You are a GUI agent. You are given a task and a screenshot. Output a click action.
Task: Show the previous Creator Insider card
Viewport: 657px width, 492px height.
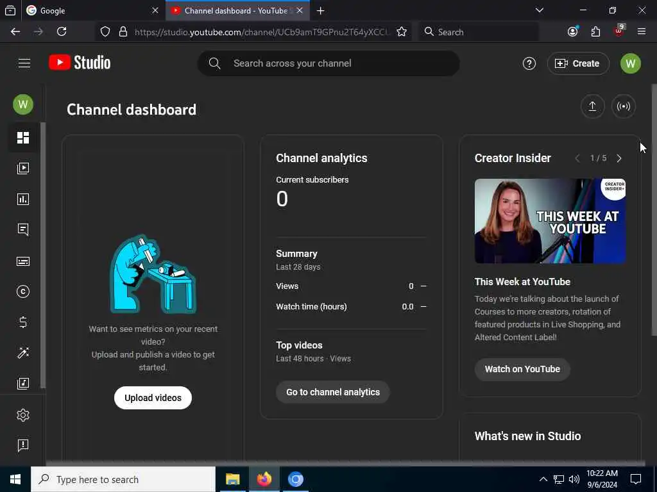coord(577,158)
